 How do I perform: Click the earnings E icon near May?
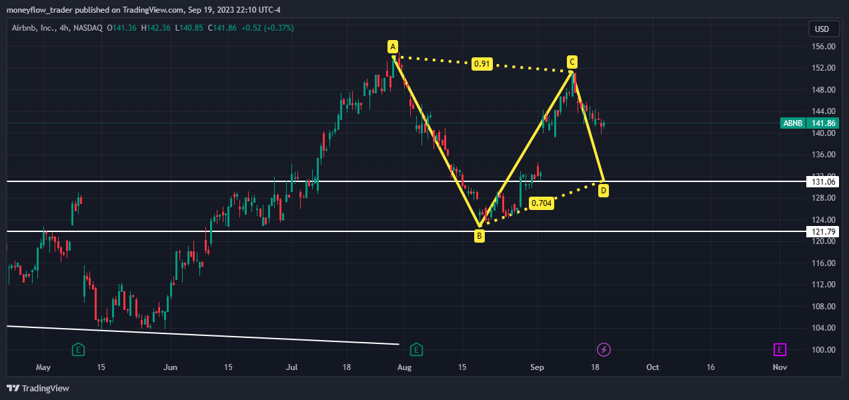79,349
